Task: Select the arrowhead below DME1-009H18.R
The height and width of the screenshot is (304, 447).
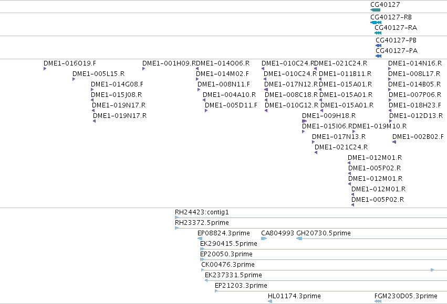Action: pyautogui.click(x=305, y=121)
